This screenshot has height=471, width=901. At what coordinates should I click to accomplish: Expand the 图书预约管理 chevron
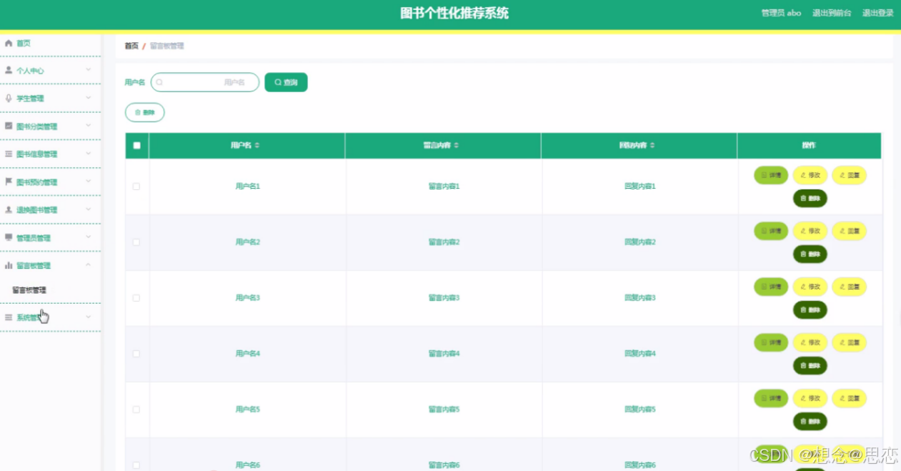pyautogui.click(x=89, y=182)
